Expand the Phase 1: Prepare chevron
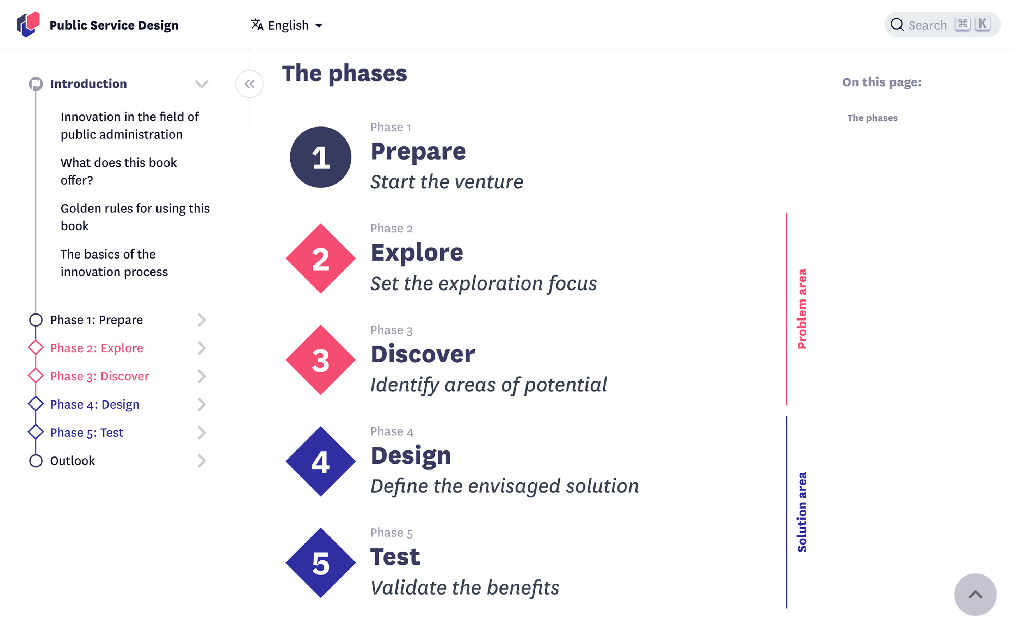This screenshot has width=1015, height=634. click(202, 320)
